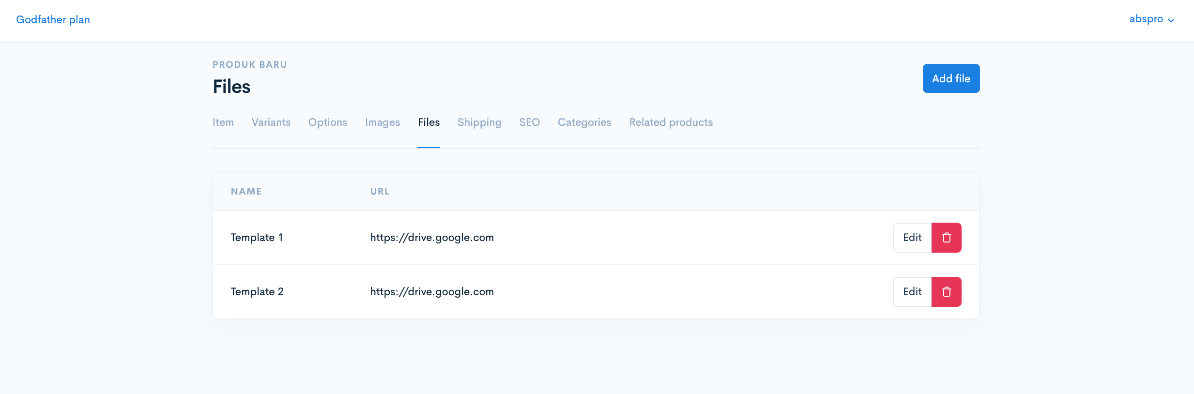Click the PRODUK BARU breadcrumb label
The width and height of the screenshot is (1194, 394).
click(250, 65)
